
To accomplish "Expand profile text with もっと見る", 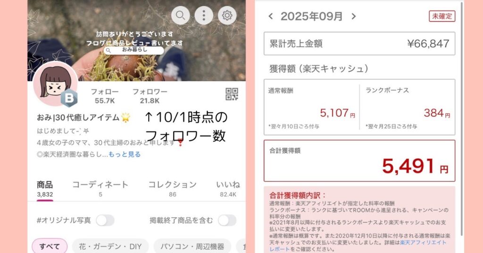I will [125, 154].
